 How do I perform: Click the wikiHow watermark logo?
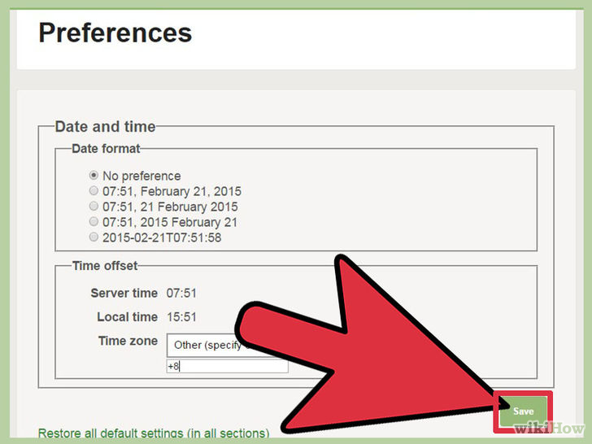tap(546, 429)
